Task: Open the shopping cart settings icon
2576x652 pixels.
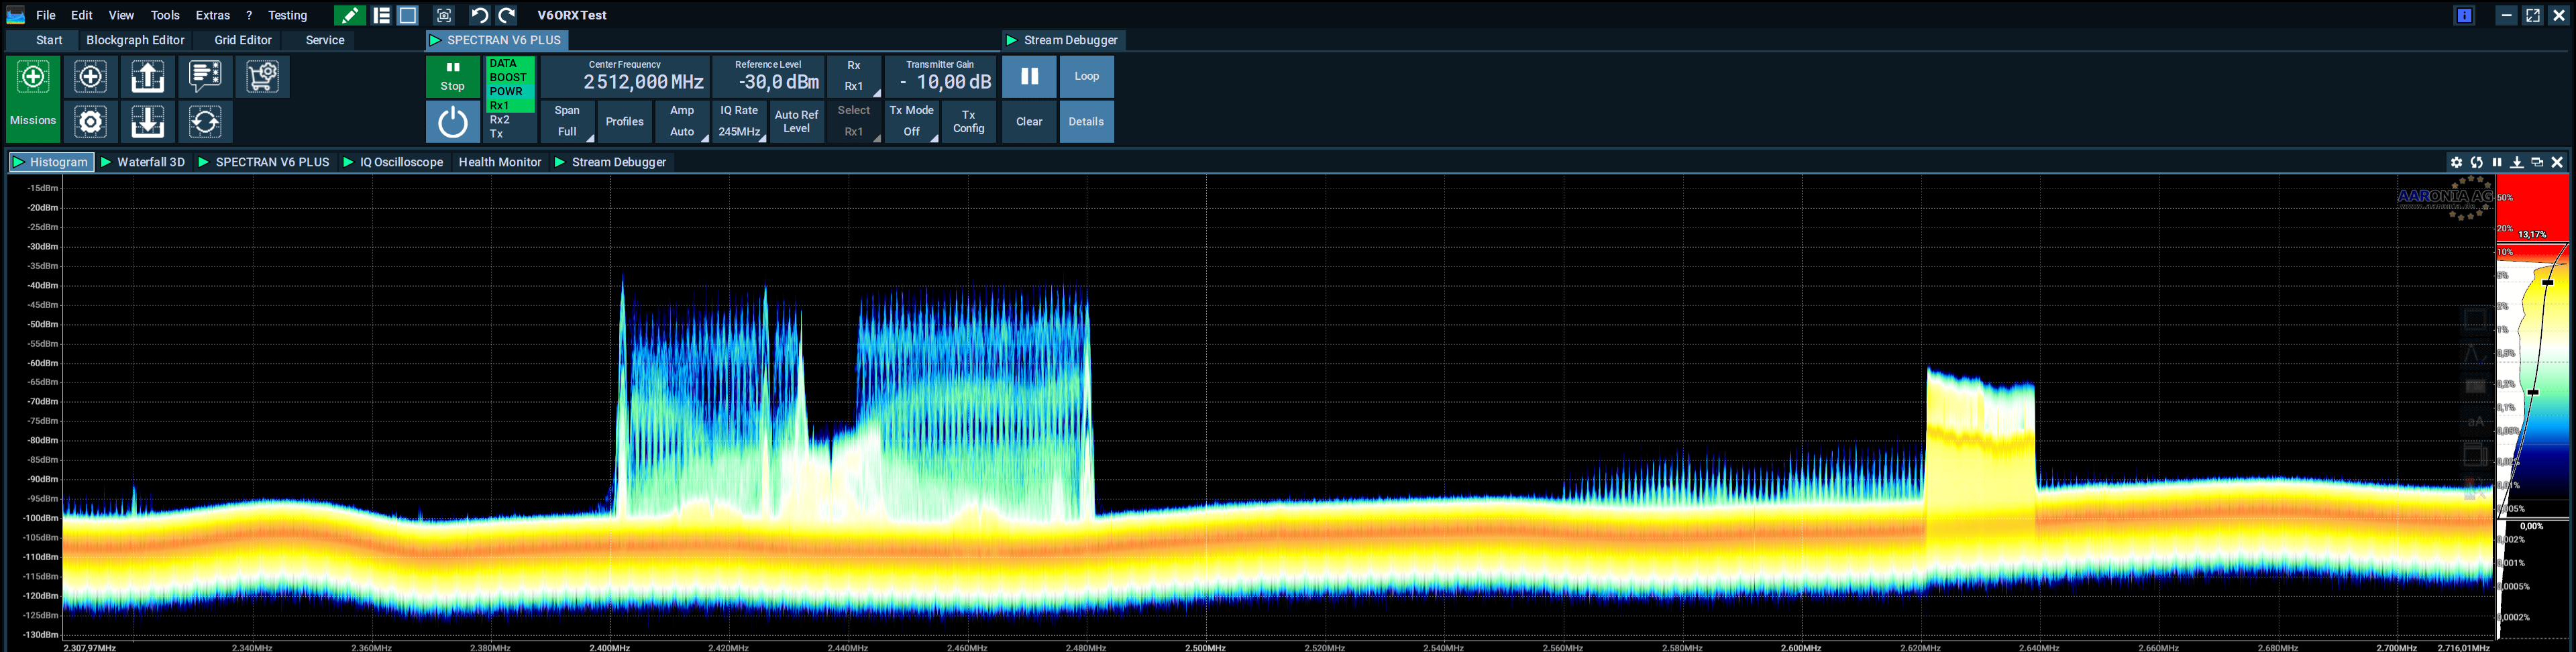Action: [262, 76]
